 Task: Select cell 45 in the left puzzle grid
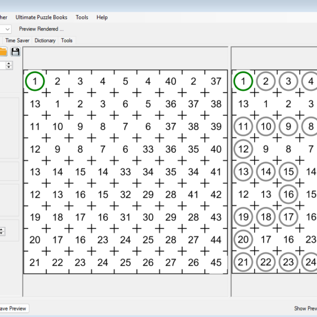click(216, 263)
